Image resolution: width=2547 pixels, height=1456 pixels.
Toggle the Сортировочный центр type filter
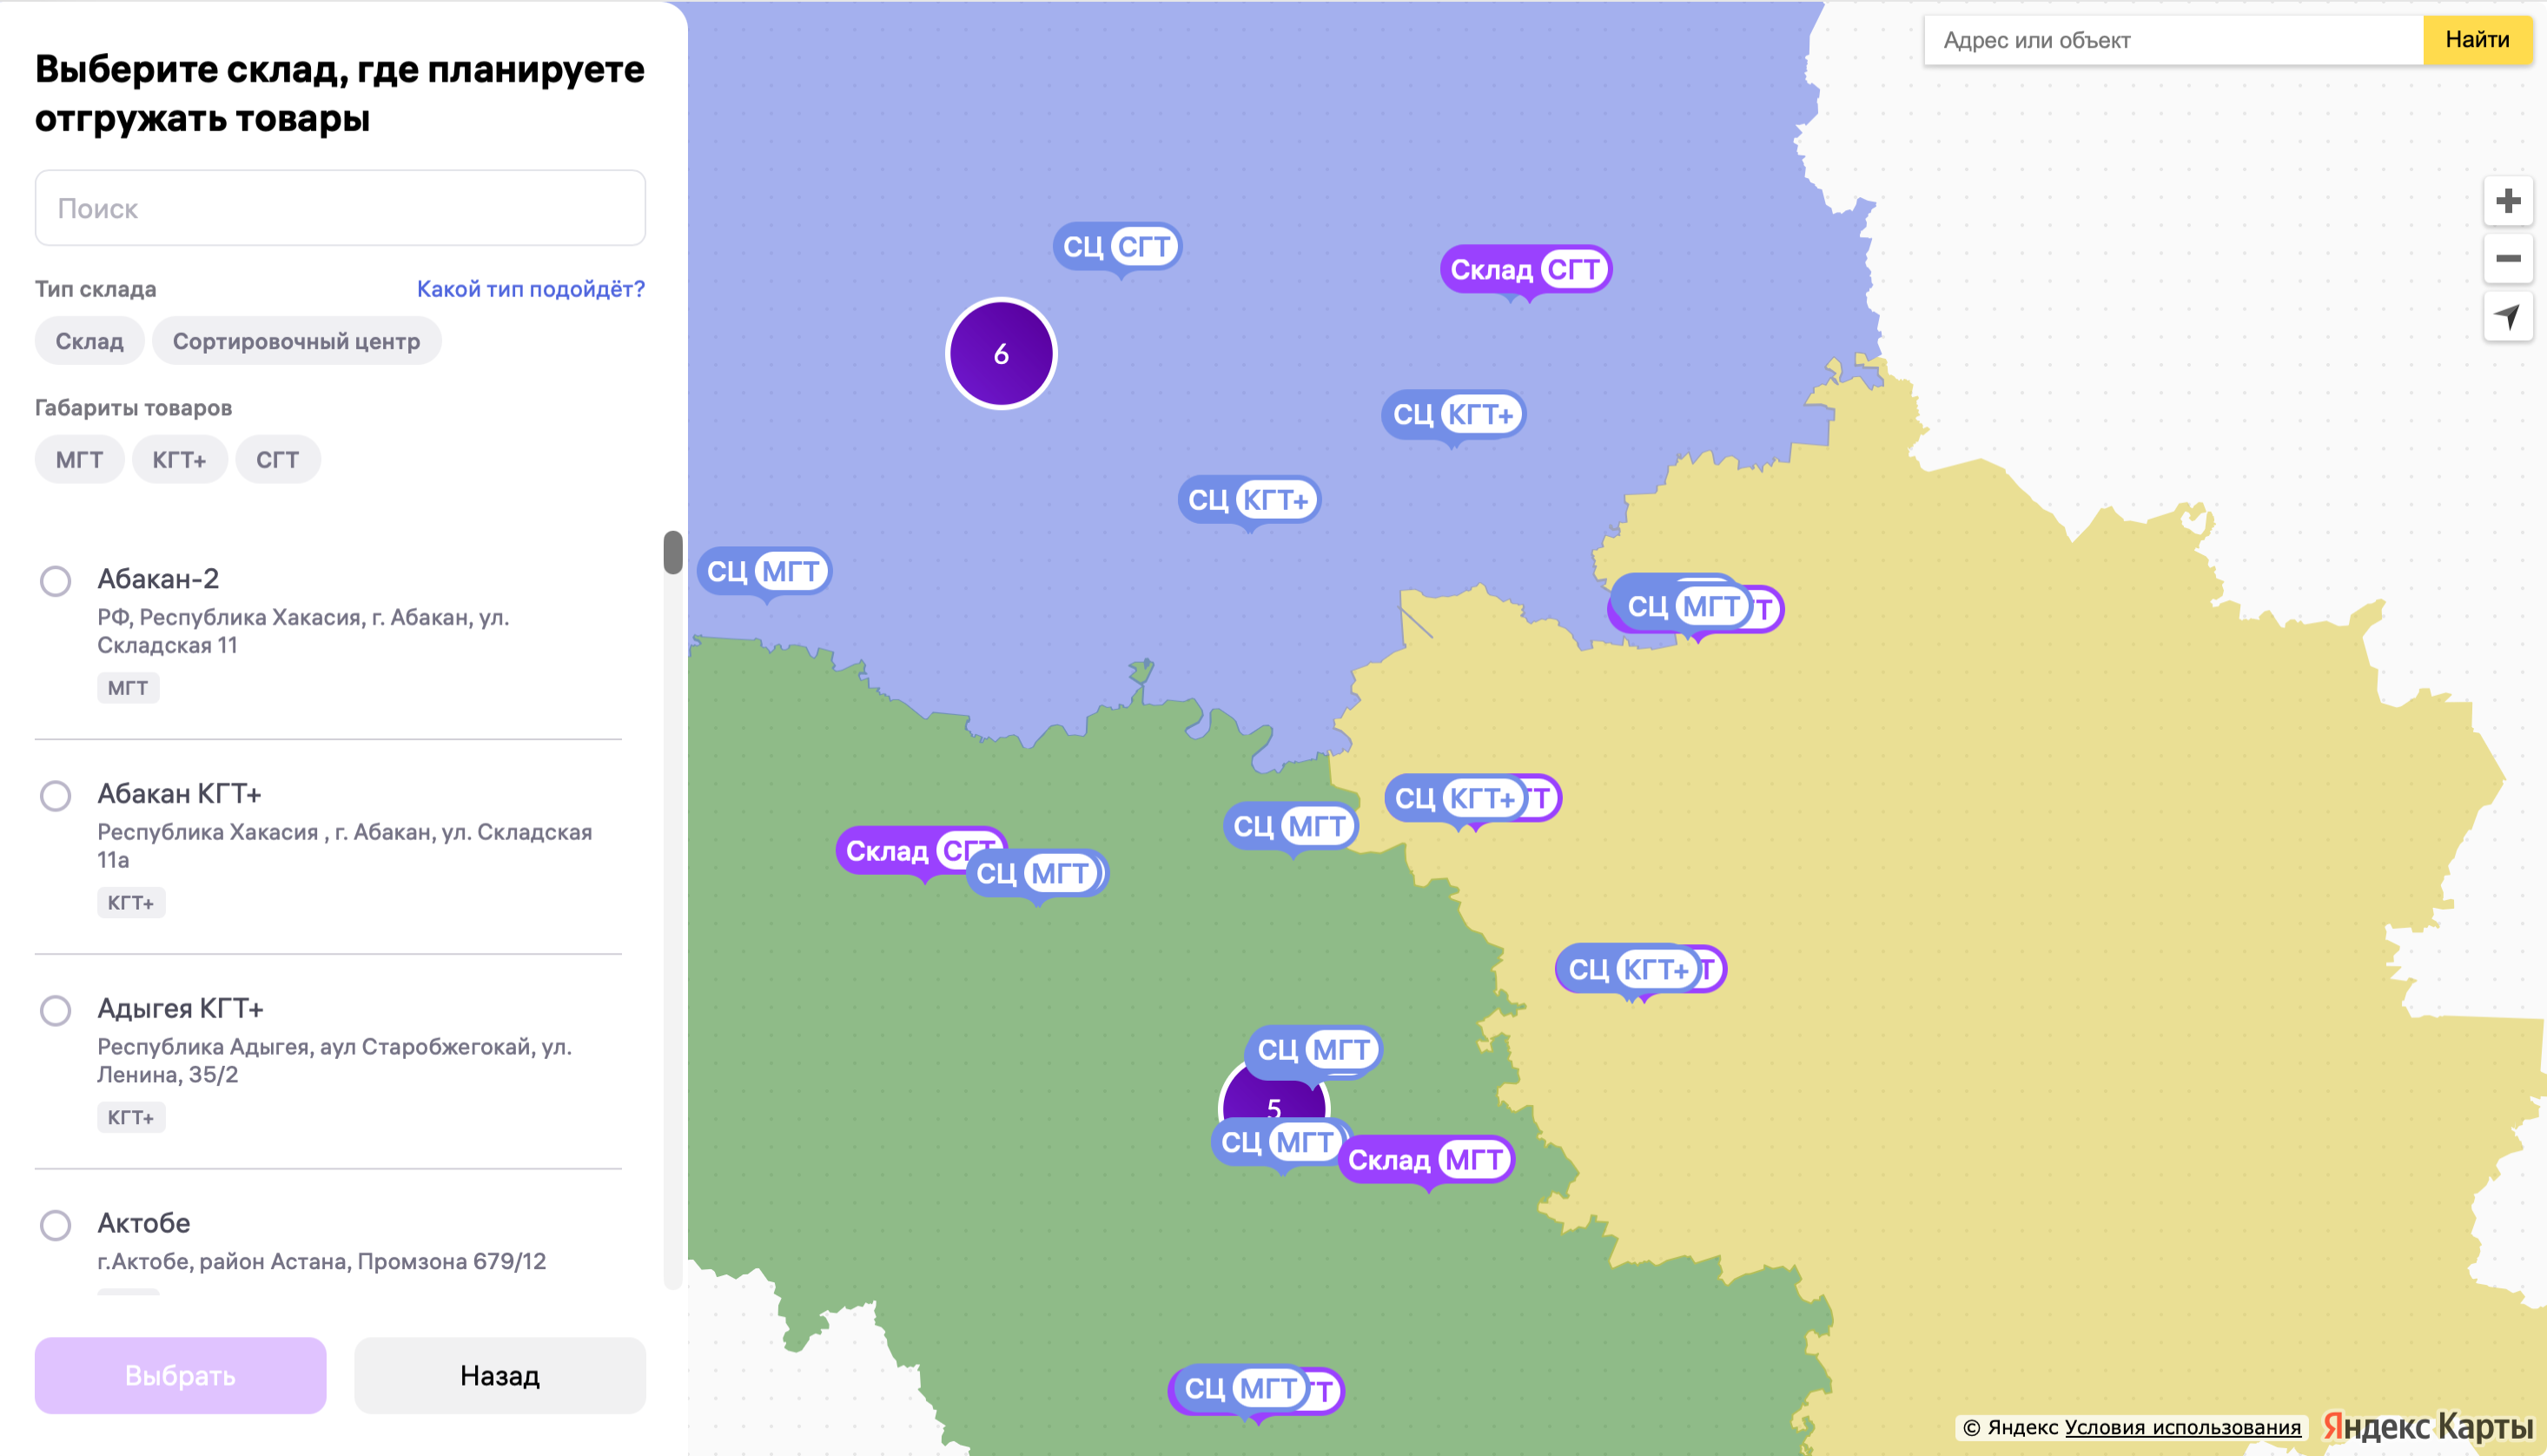(x=296, y=341)
